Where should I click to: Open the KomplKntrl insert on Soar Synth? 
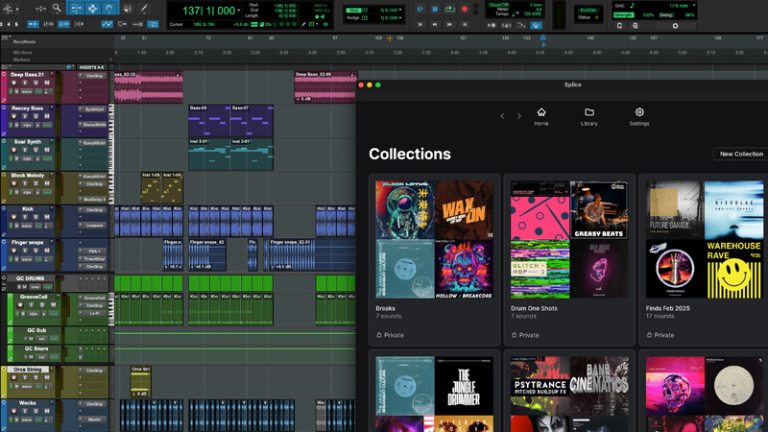click(94, 143)
